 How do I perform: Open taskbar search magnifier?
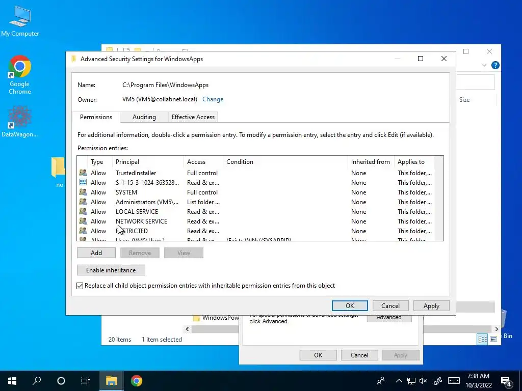[x=37, y=381]
